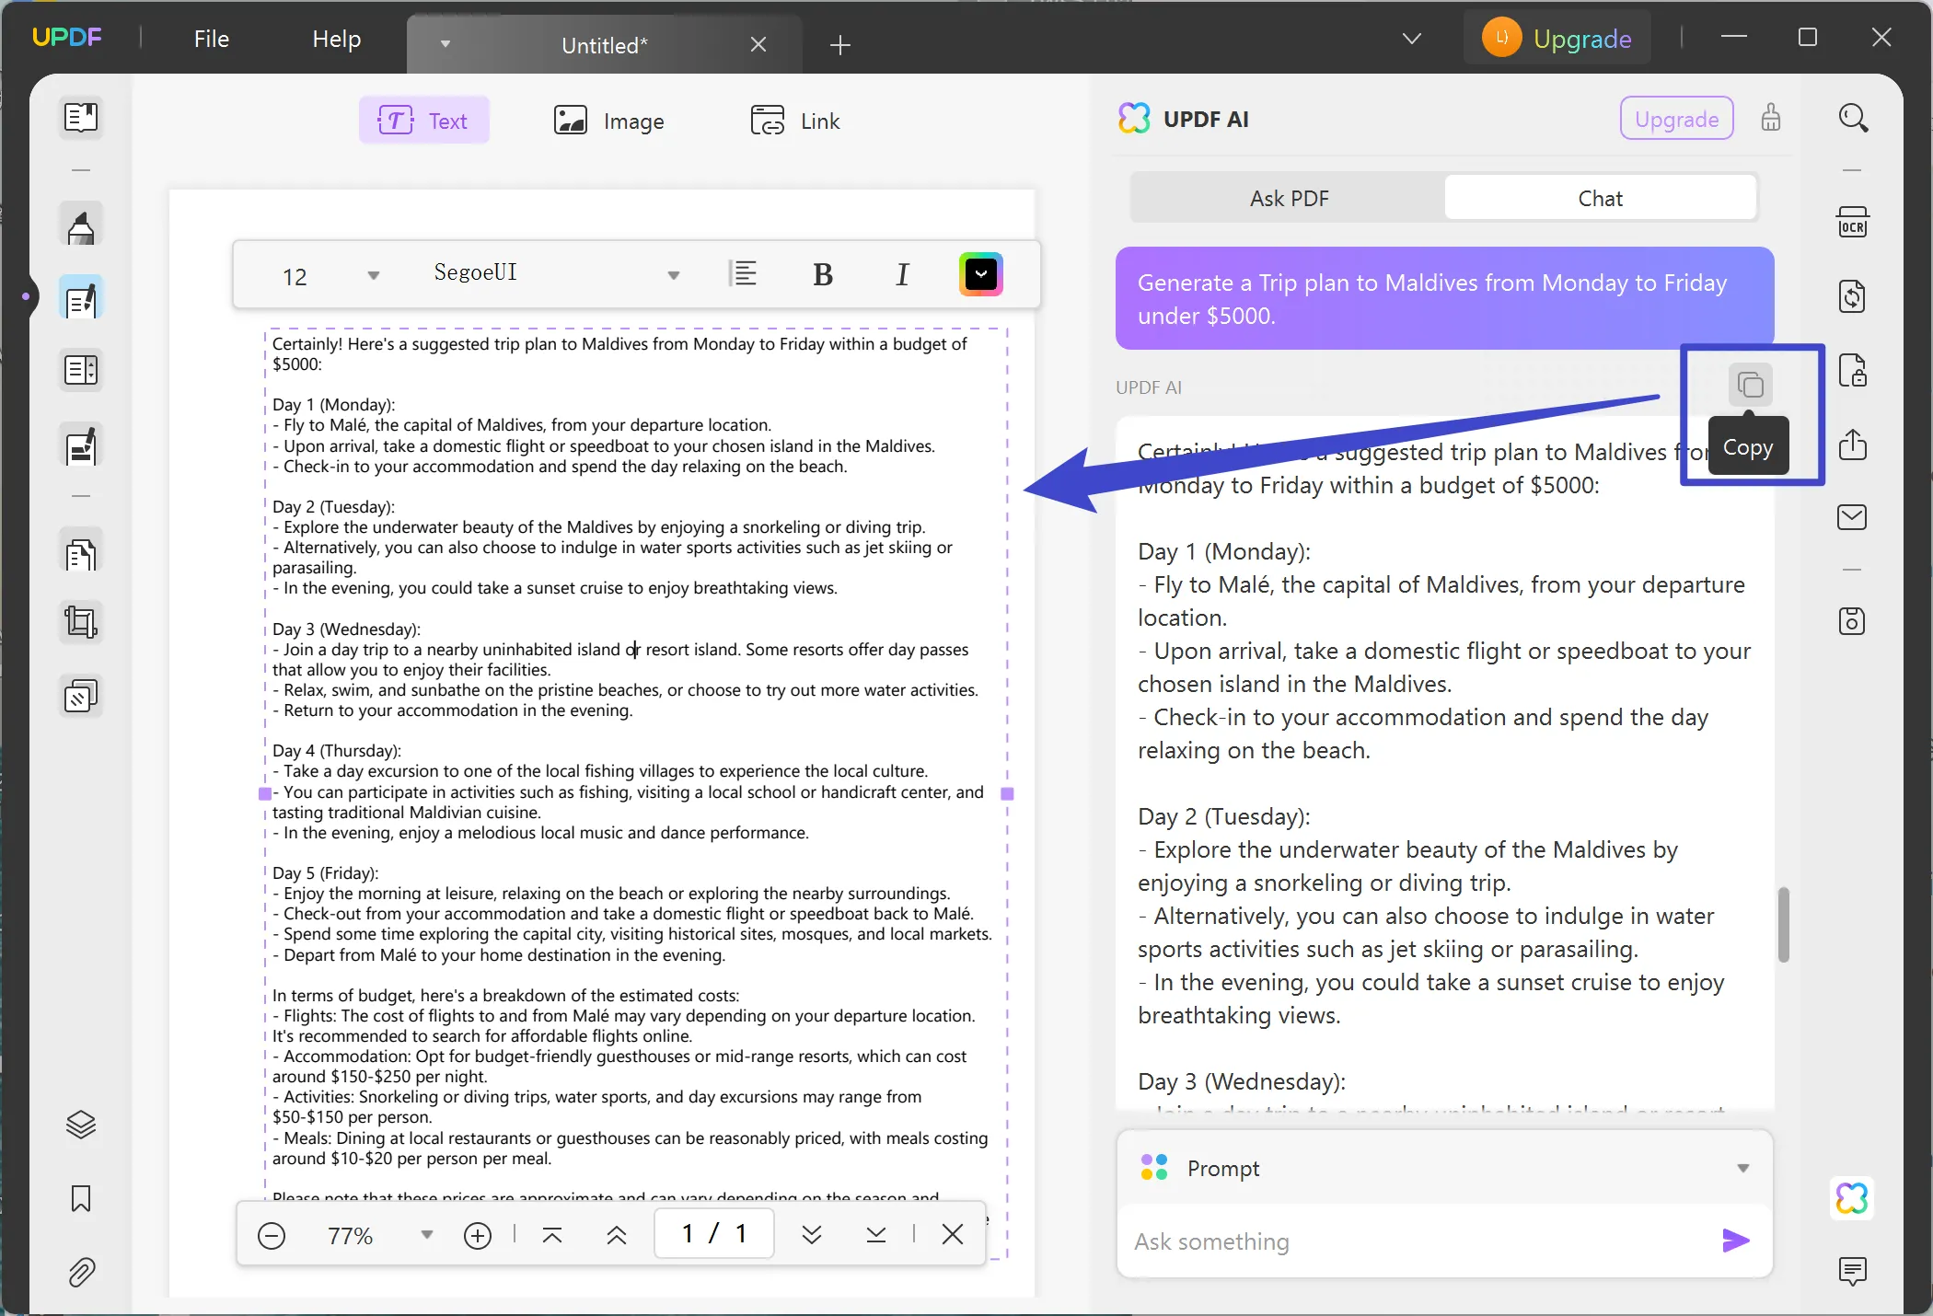This screenshot has height=1316, width=1933.
Task: Click the UPDF AI send button
Action: pos(1736,1241)
